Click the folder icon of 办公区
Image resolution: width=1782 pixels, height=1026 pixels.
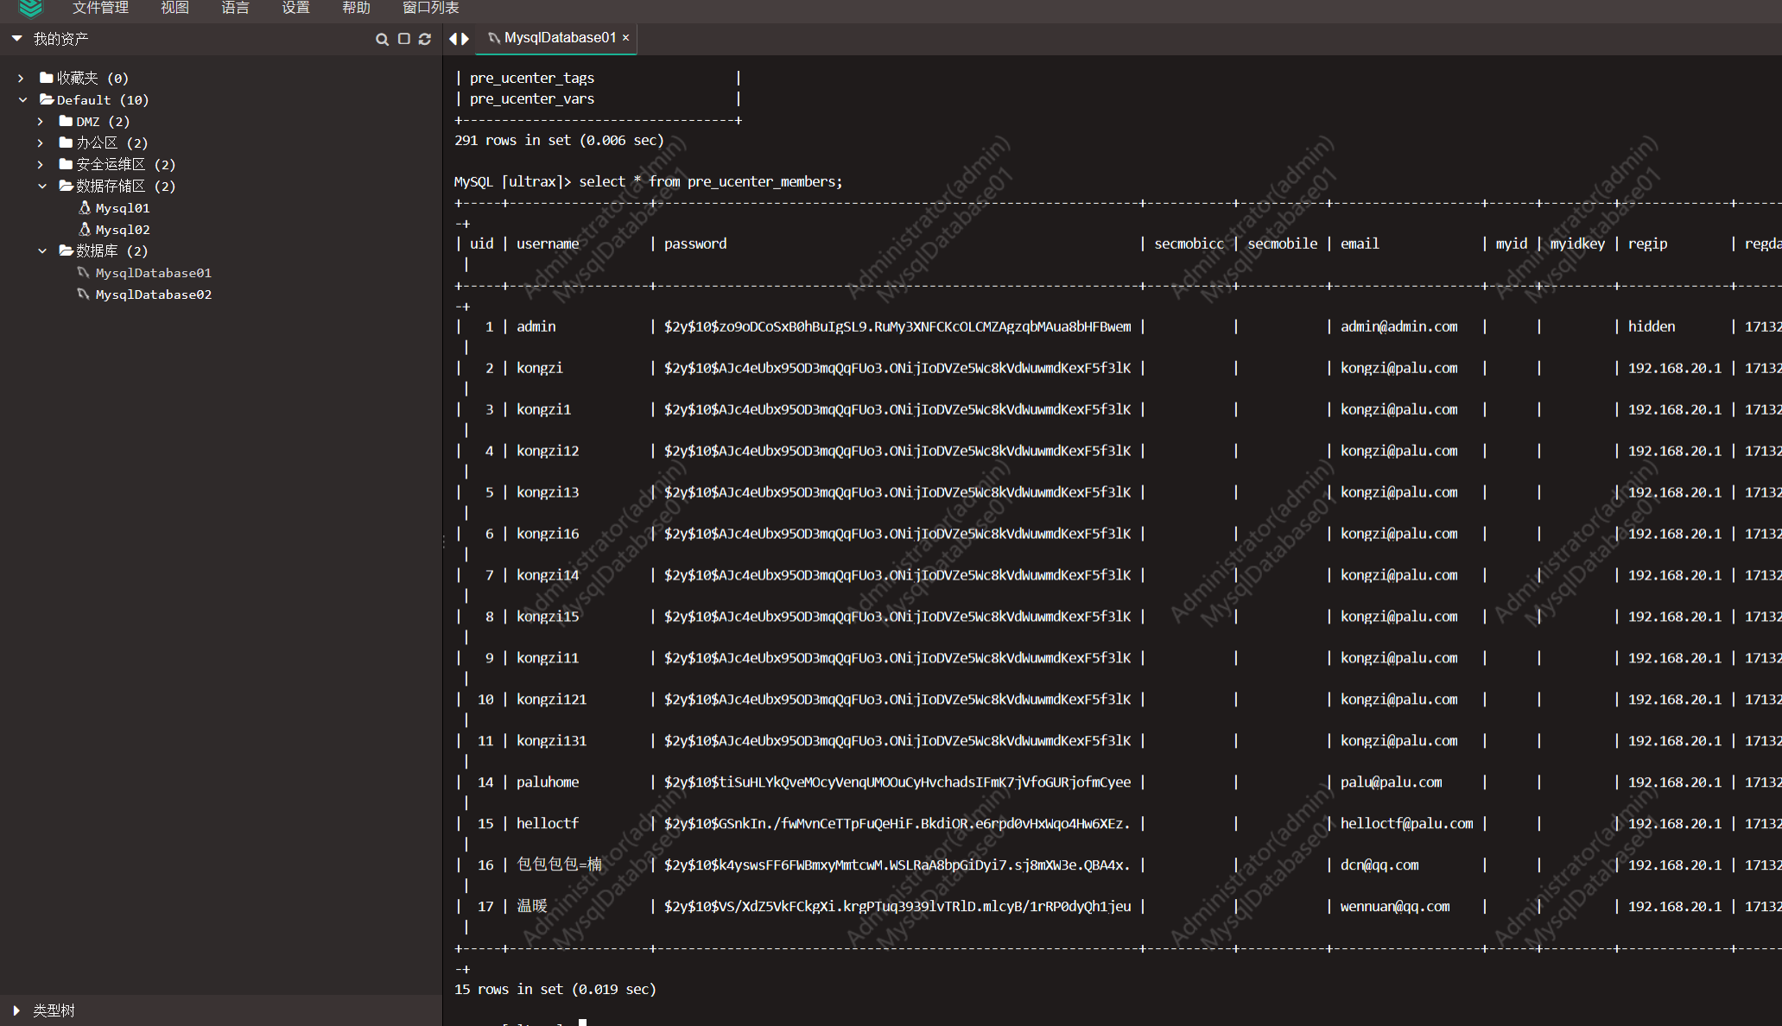(66, 142)
